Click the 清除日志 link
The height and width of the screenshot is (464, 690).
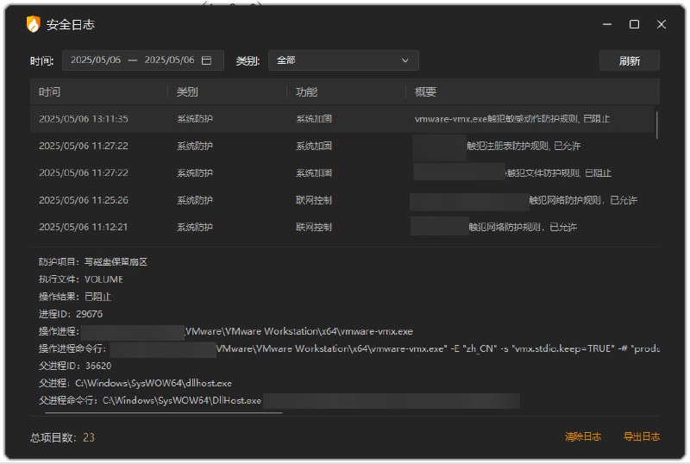(583, 437)
